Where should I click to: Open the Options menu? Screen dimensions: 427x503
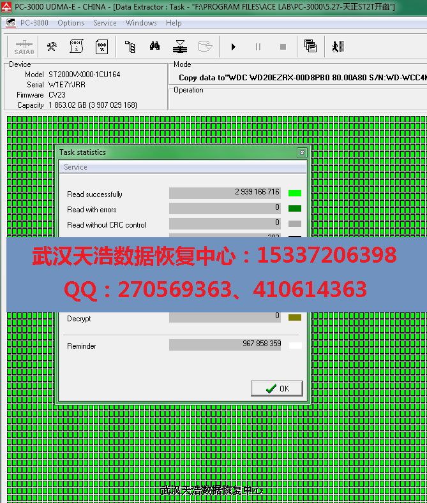point(70,23)
